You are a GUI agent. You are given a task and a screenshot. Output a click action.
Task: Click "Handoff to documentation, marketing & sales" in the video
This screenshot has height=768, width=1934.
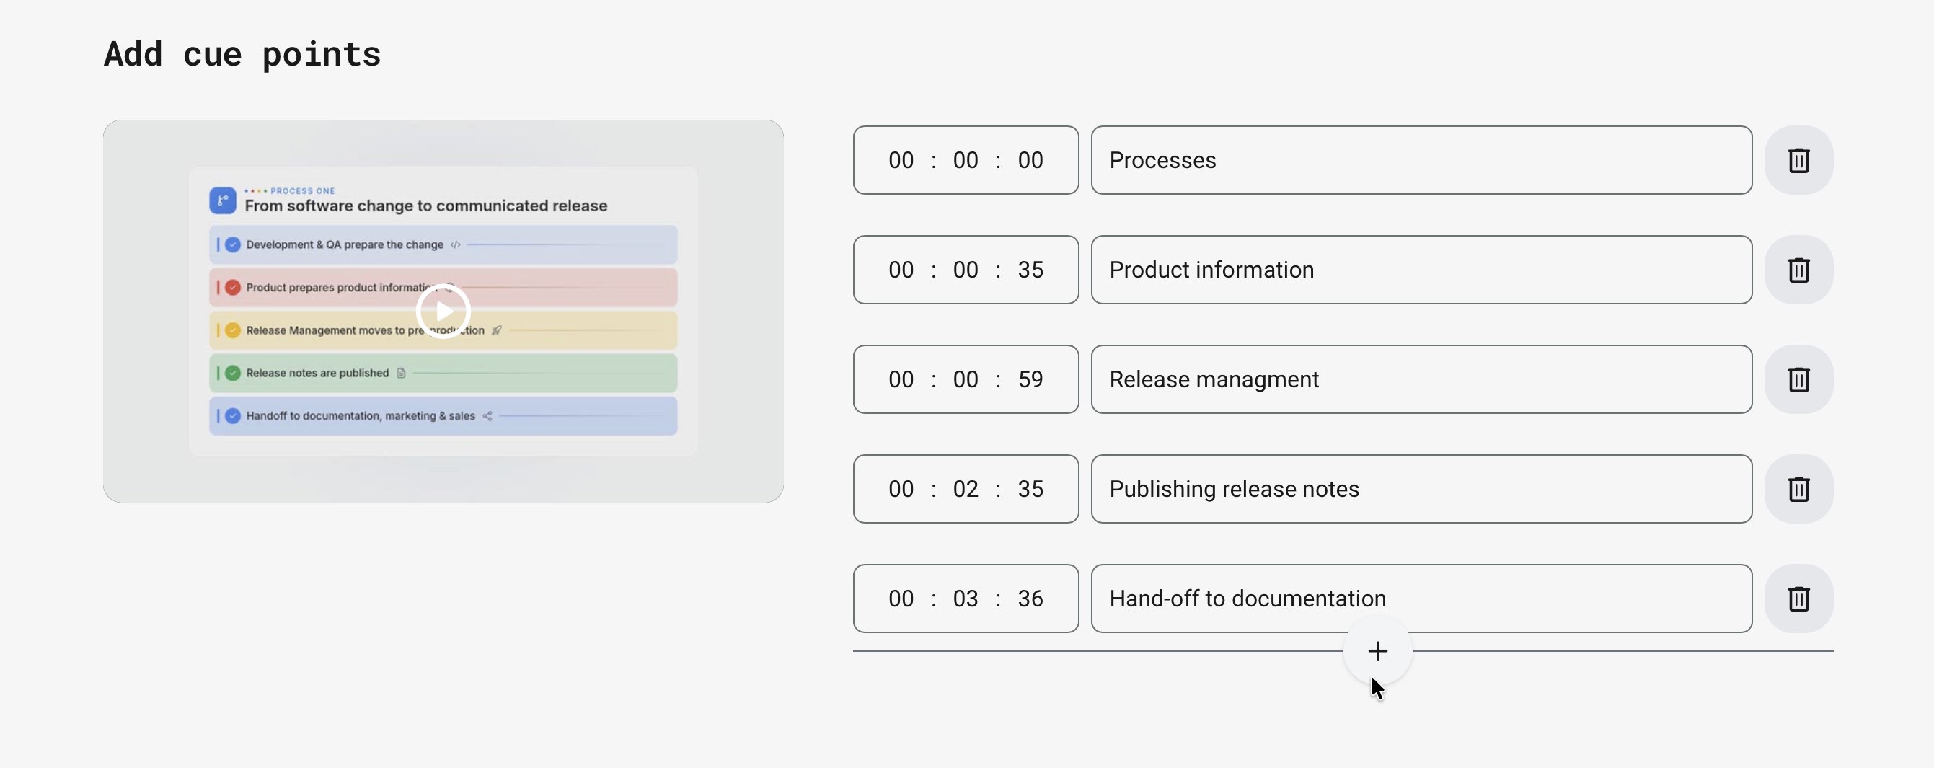tap(361, 416)
